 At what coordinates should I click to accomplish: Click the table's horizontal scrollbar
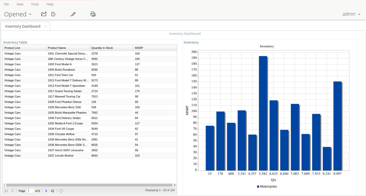(89, 185)
